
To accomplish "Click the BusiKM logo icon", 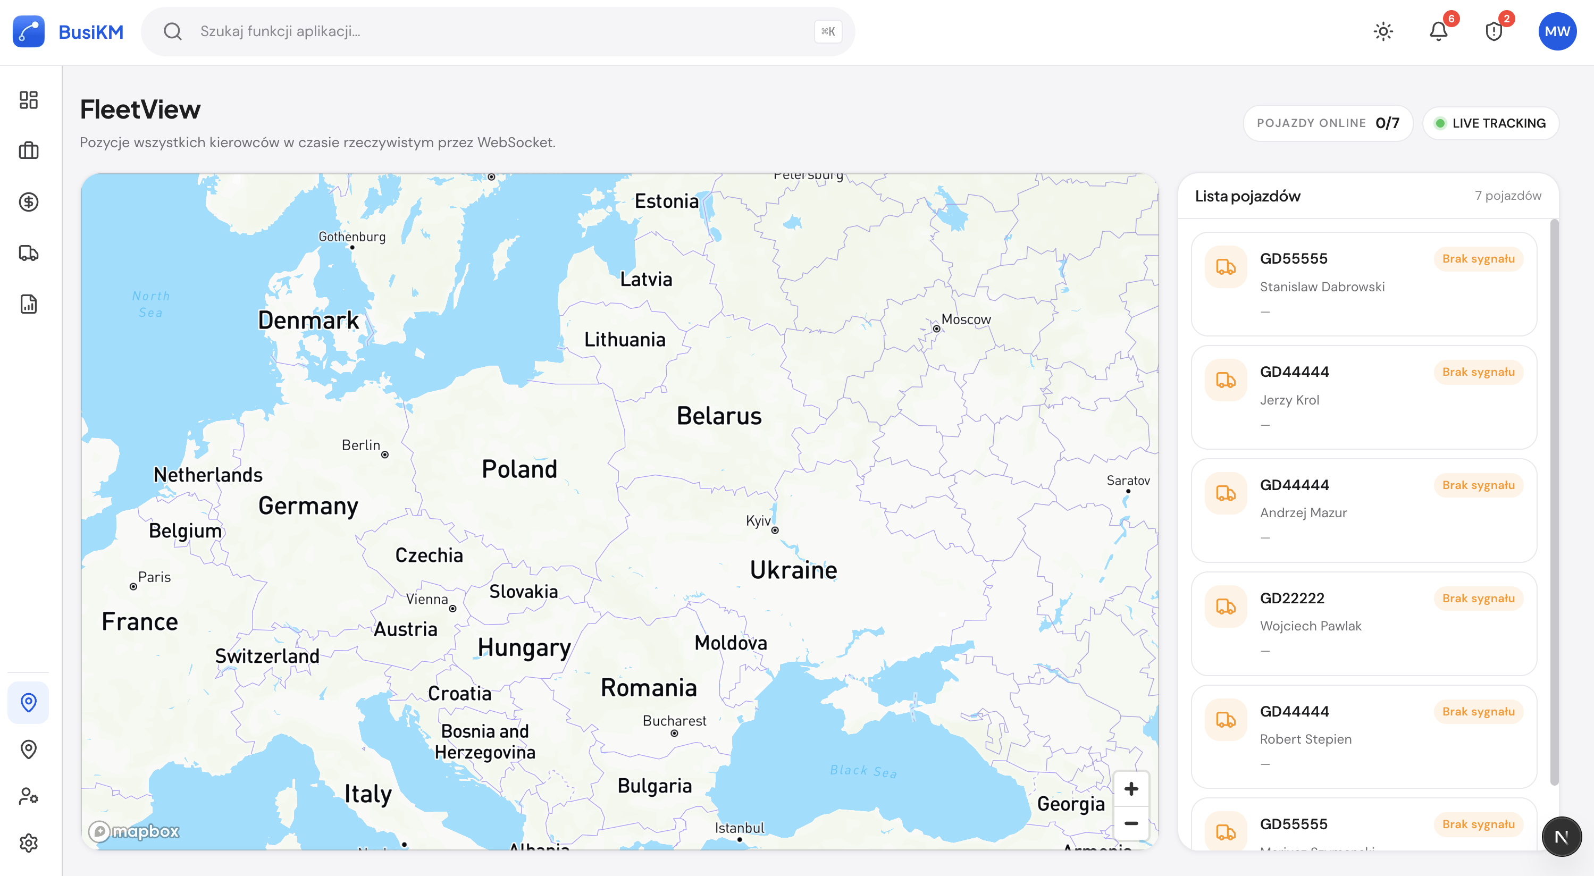I will coord(29,31).
